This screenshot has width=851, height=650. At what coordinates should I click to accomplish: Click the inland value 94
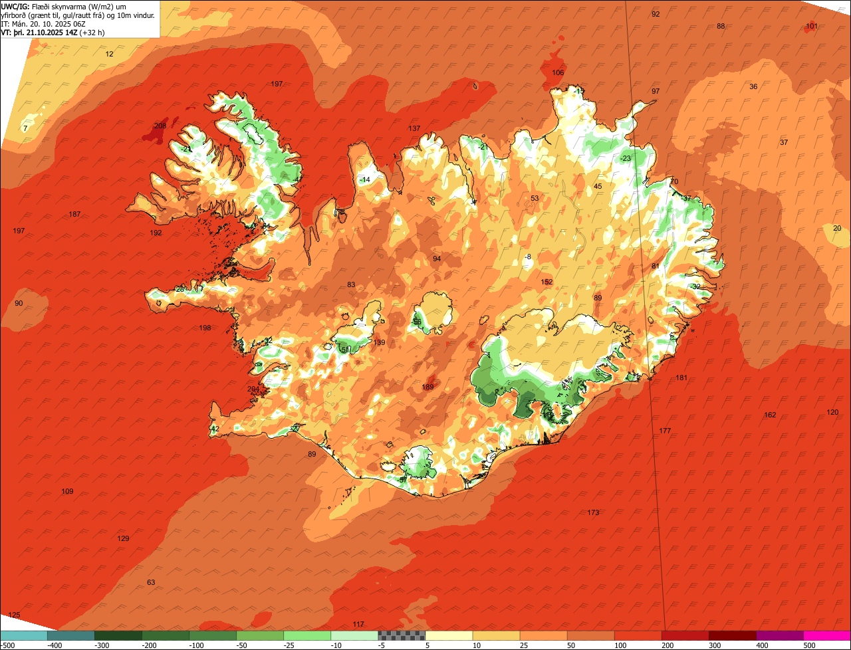[437, 259]
